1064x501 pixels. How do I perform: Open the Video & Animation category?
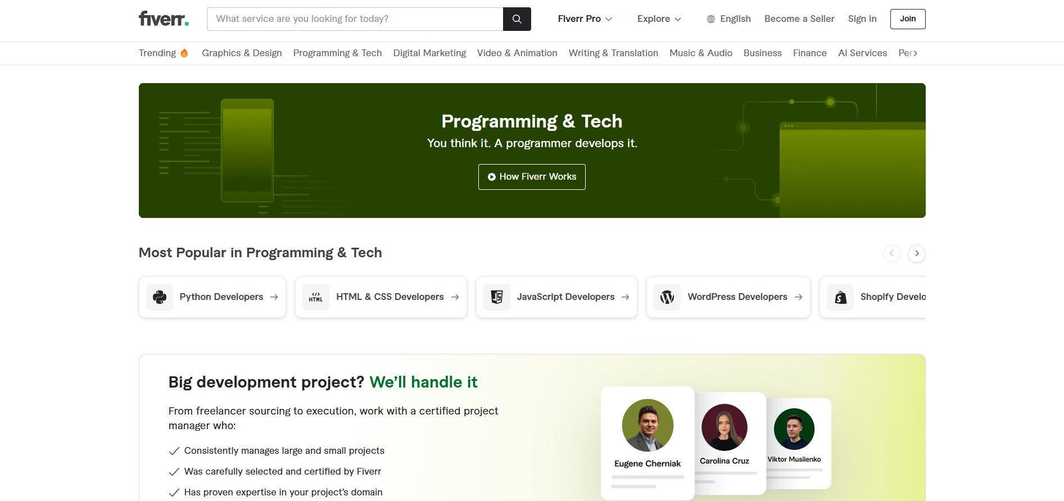point(517,53)
